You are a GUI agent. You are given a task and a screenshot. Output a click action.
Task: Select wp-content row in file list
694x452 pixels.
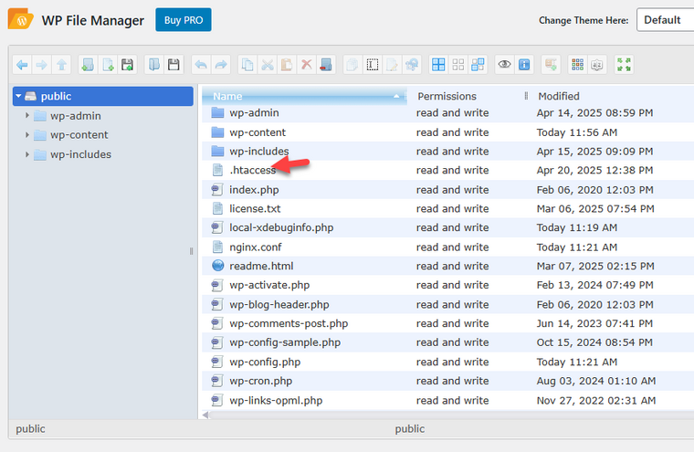(448, 132)
